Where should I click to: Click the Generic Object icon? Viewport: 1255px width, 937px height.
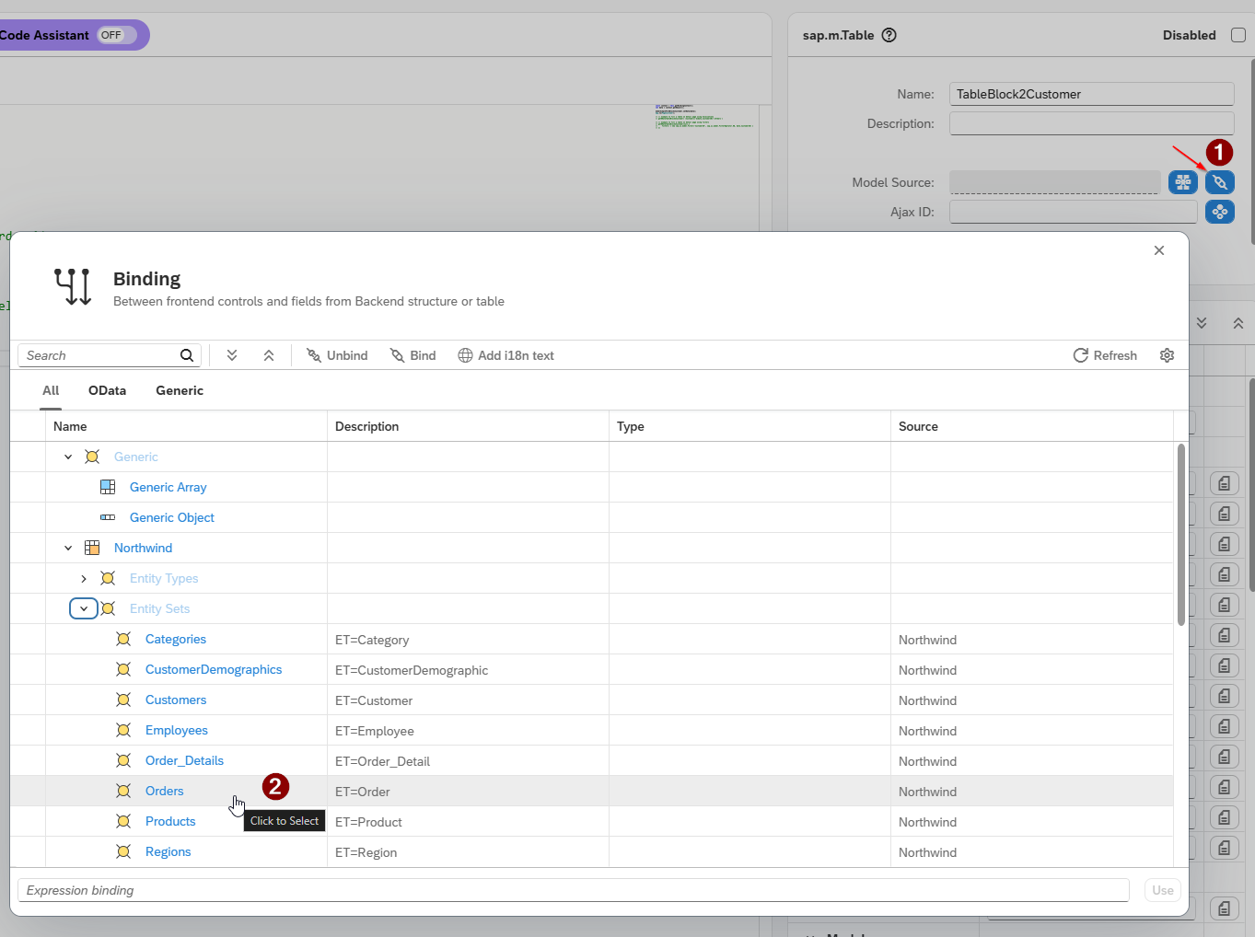[x=108, y=517]
